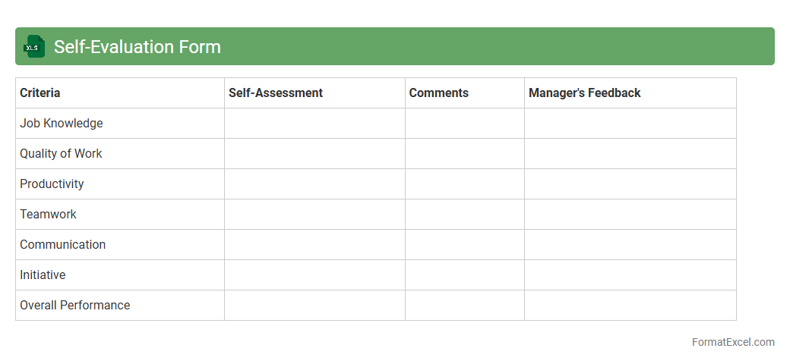Click Comments cell for Quality of Work
Image resolution: width=790 pixels, height=364 pixels.
(464, 153)
